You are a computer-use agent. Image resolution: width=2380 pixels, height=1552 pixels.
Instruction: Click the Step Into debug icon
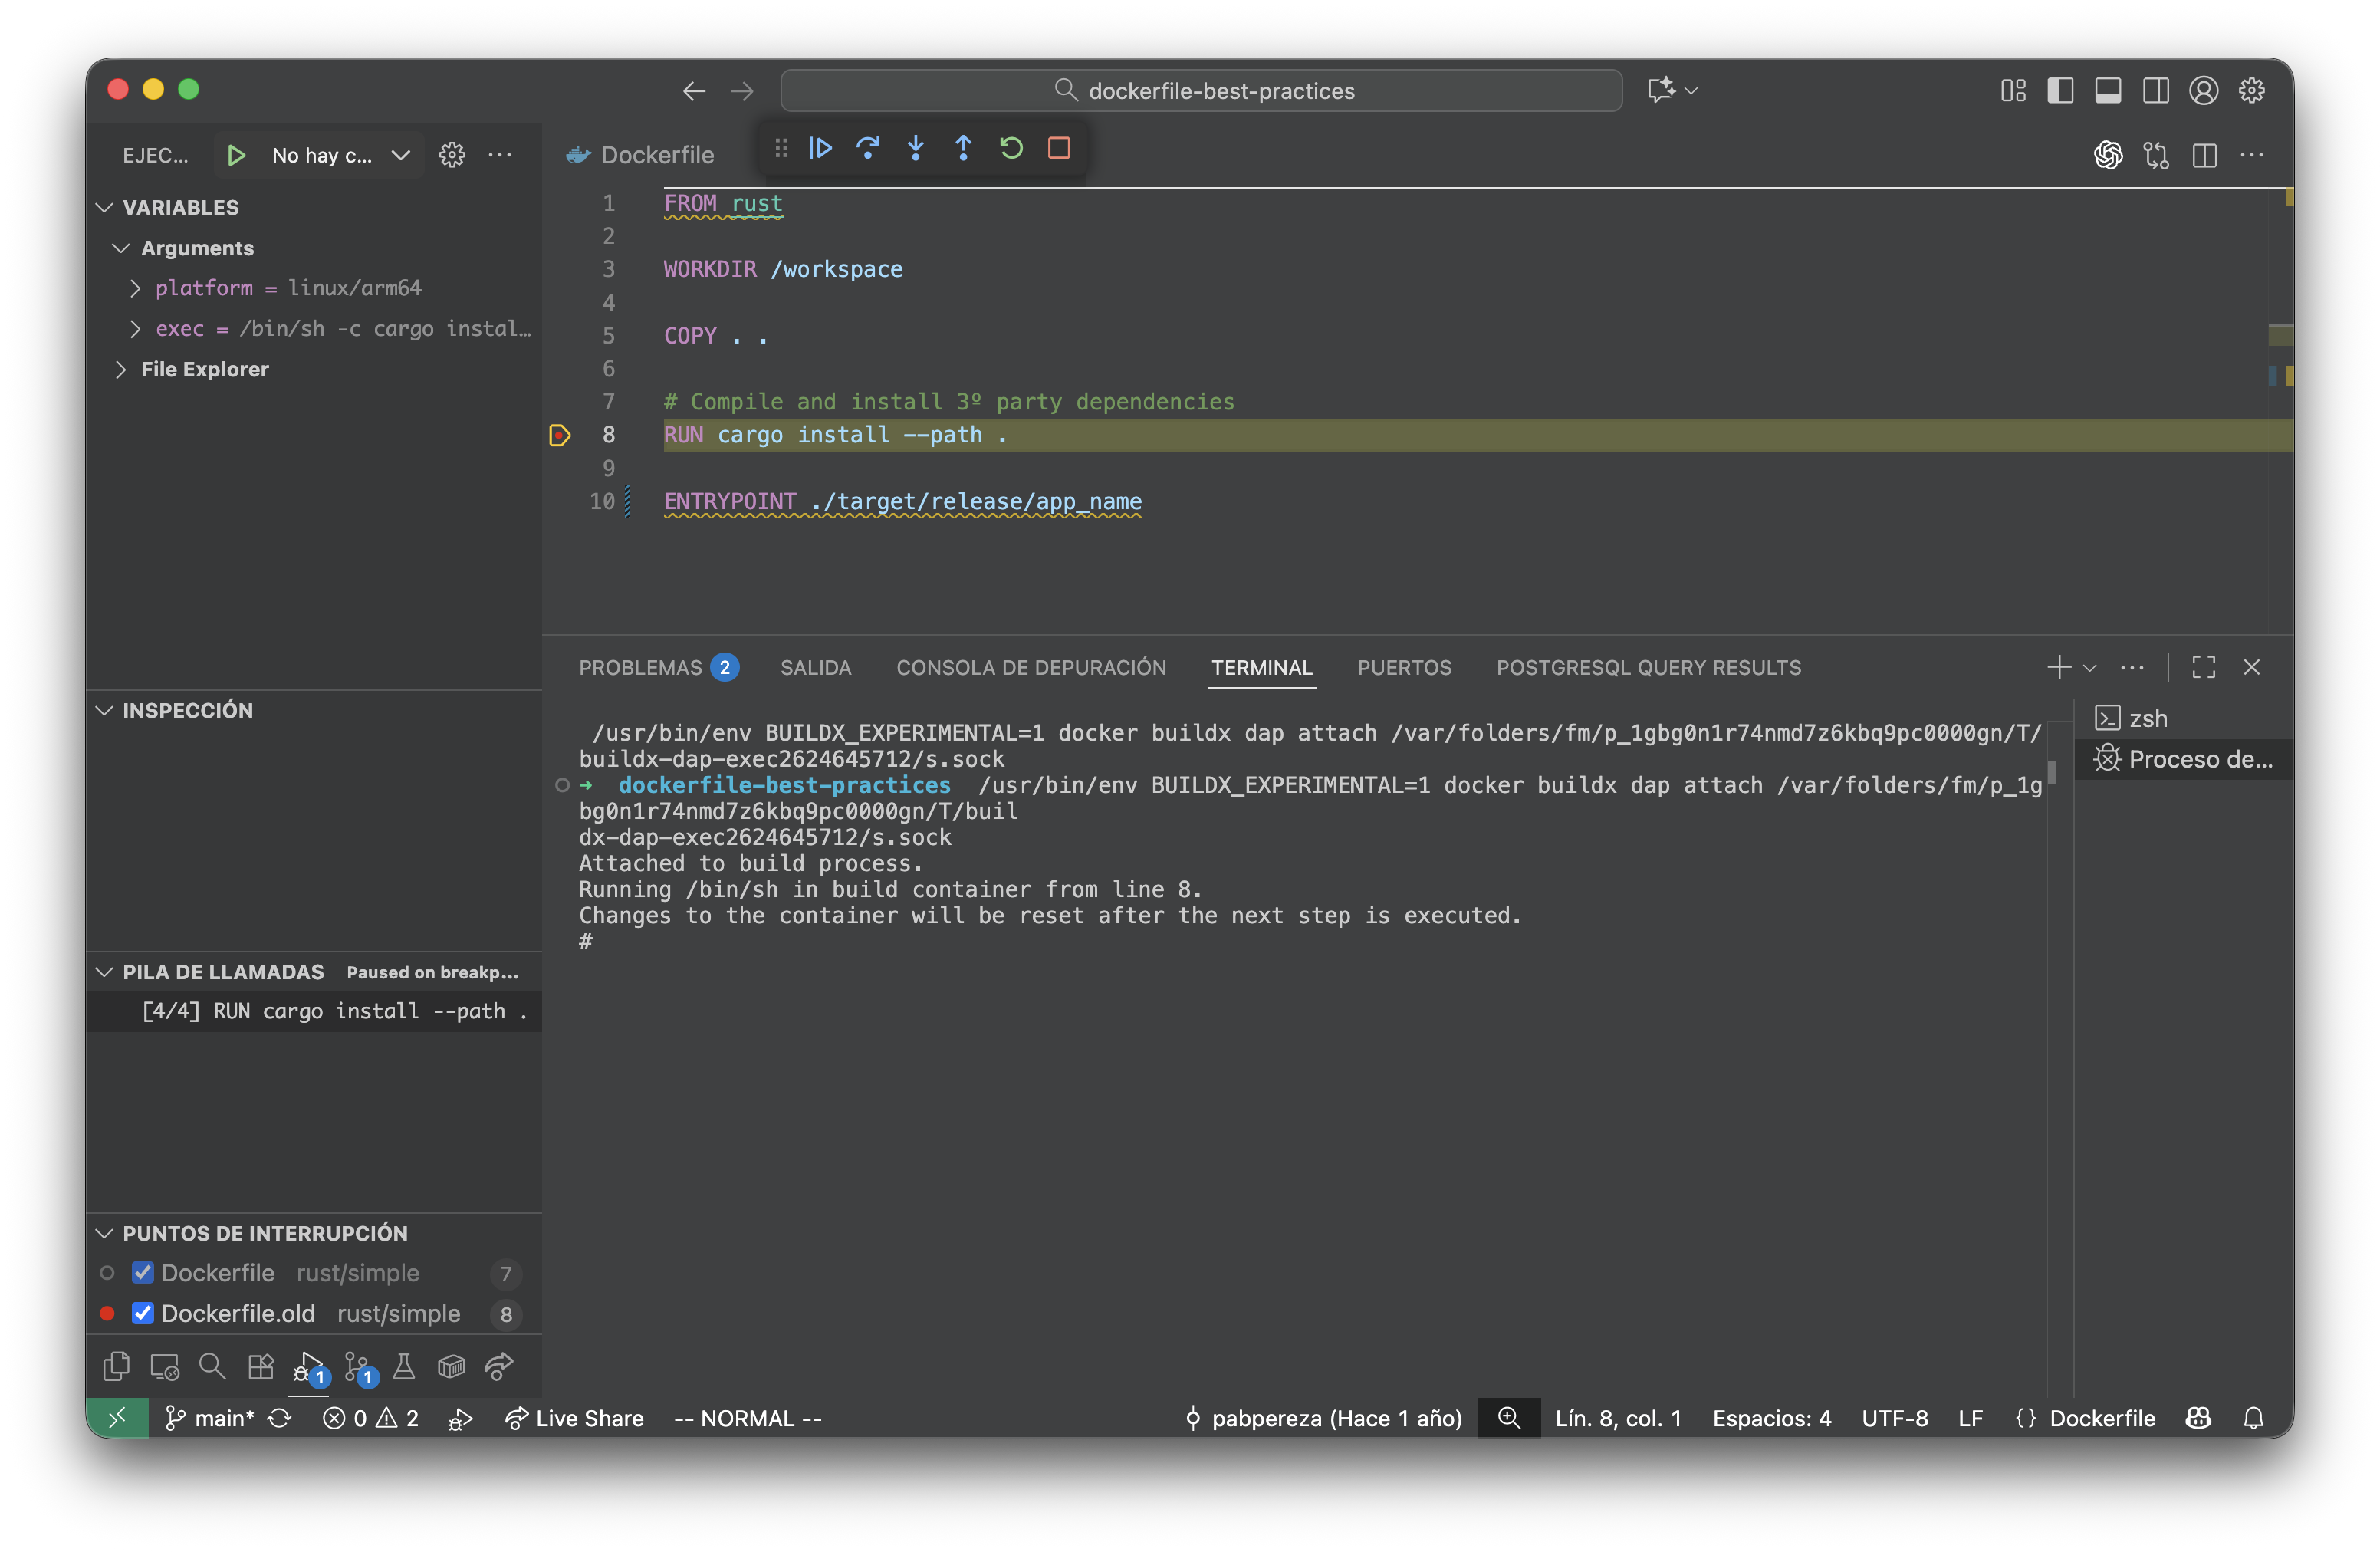tap(916, 148)
